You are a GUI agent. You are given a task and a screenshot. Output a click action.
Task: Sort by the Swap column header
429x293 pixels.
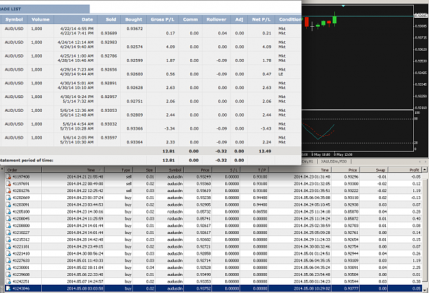pyautogui.click(x=373, y=170)
